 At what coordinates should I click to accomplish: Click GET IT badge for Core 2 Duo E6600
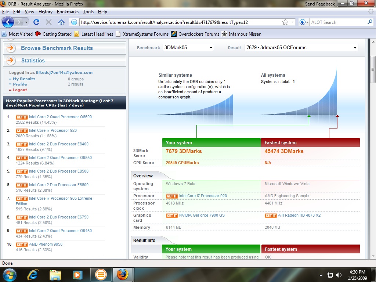click(x=22, y=185)
